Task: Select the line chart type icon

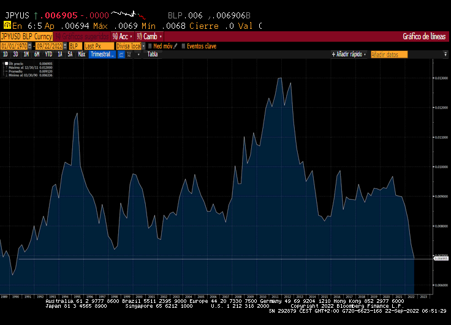Action: [x=121, y=55]
